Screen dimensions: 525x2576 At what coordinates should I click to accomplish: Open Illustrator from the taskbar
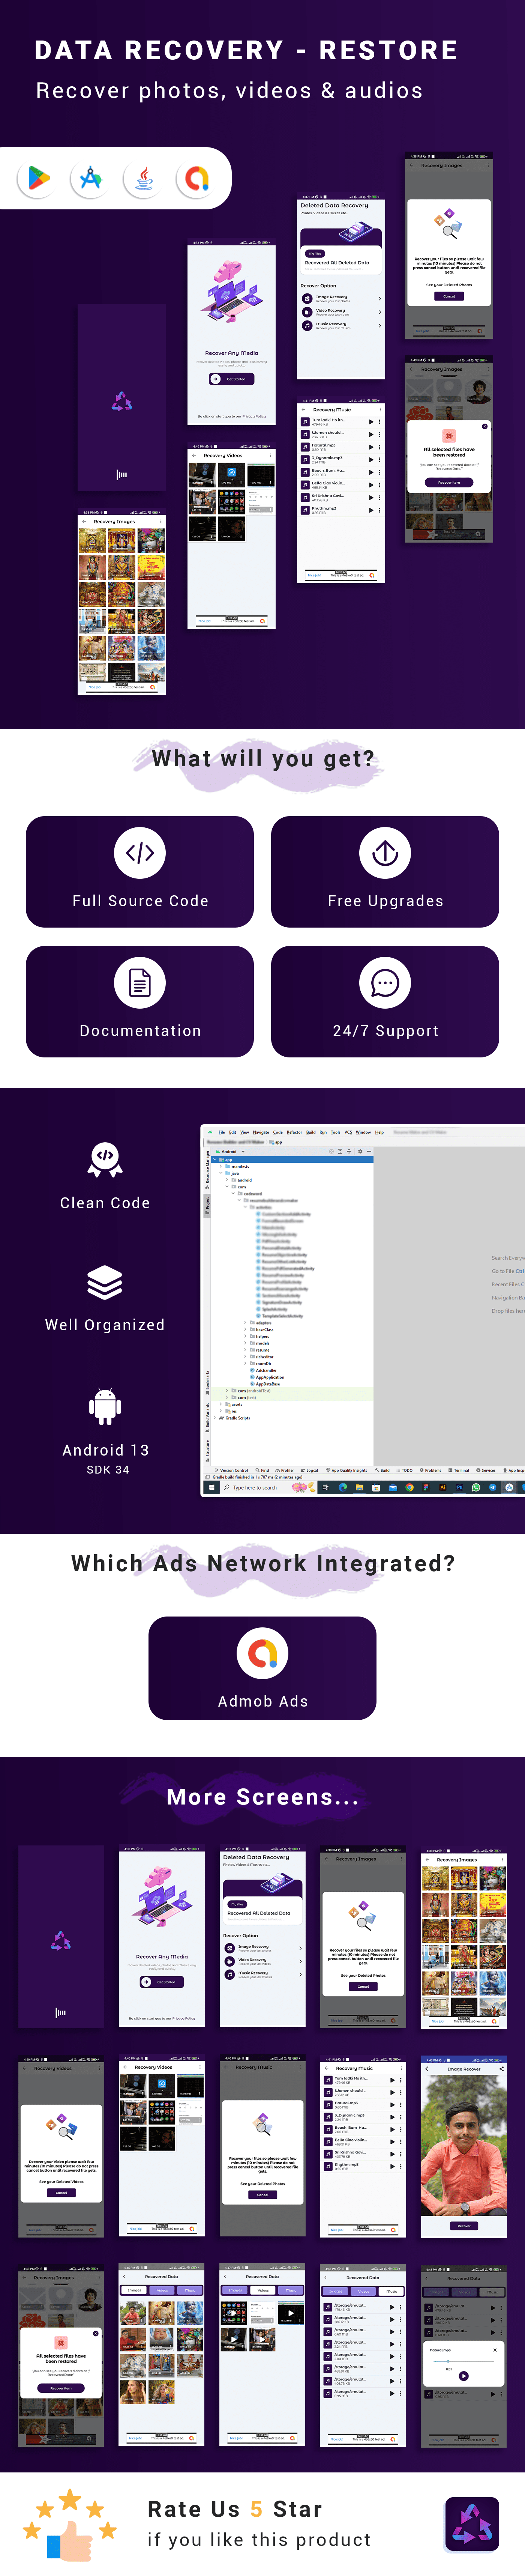click(443, 1487)
